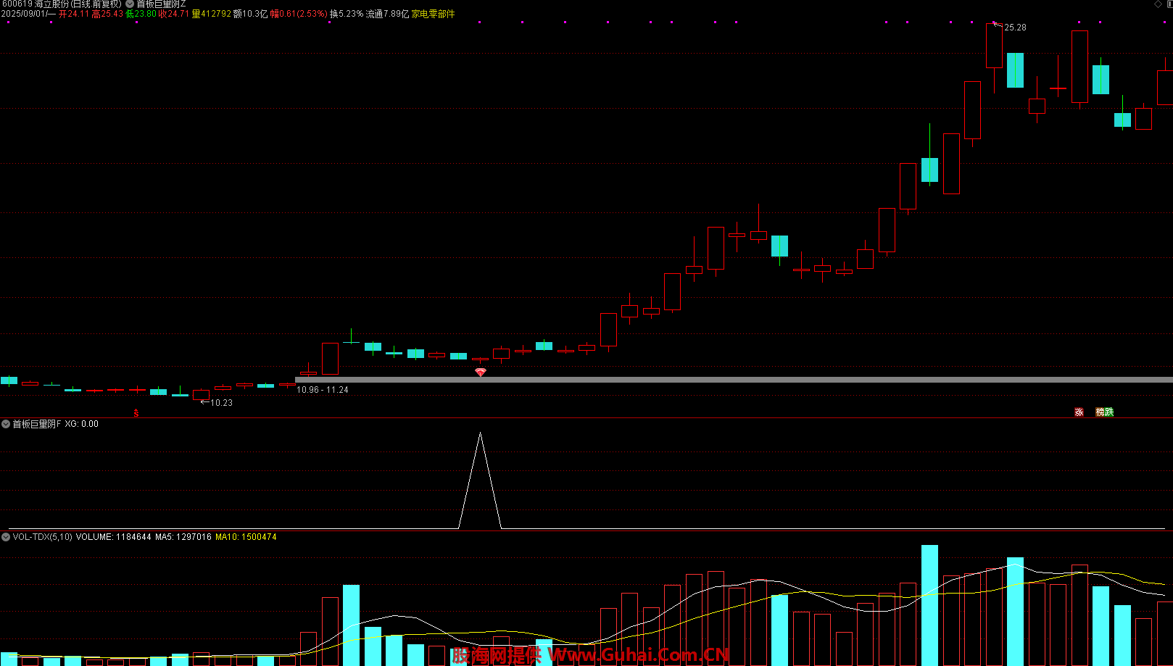1173x666 pixels.
Task: Click the volume value 量412792
Action: tap(212, 14)
